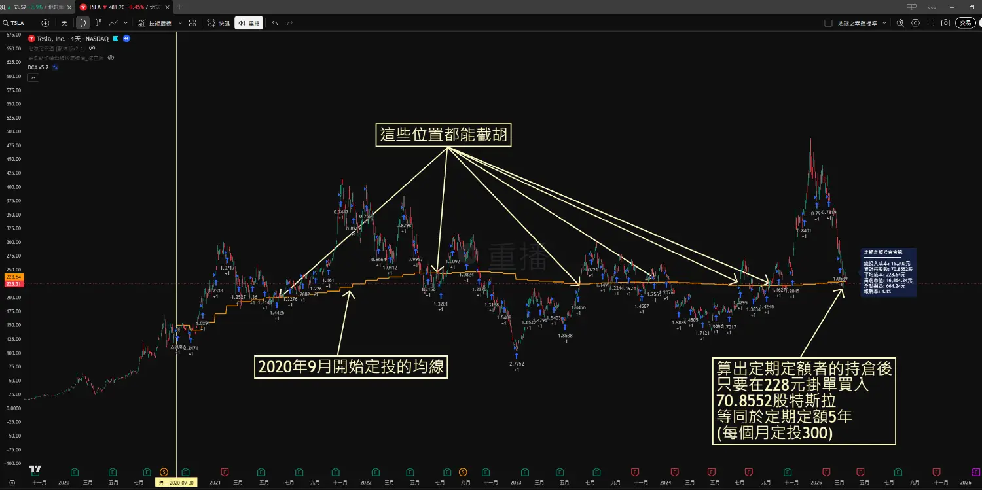Select the candlestick chart type icon
Screen dimensions: 982x490
tap(82, 23)
